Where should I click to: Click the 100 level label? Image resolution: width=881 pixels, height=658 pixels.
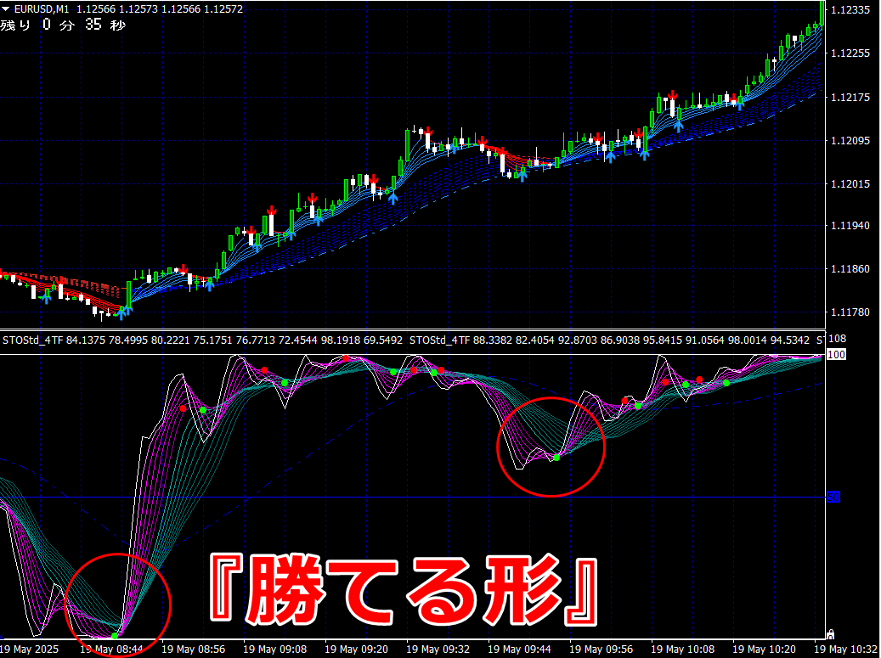(x=837, y=355)
